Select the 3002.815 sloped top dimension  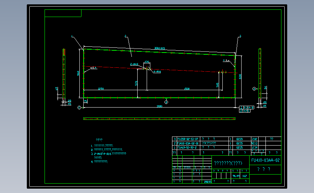(160, 48)
